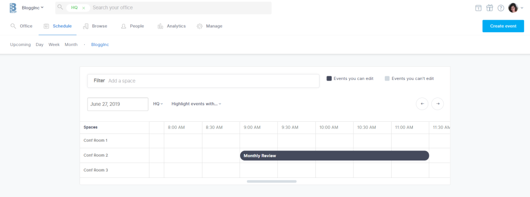Go to previous day with left arrow
This screenshot has width=530, height=197.
[x=422, y=104]
